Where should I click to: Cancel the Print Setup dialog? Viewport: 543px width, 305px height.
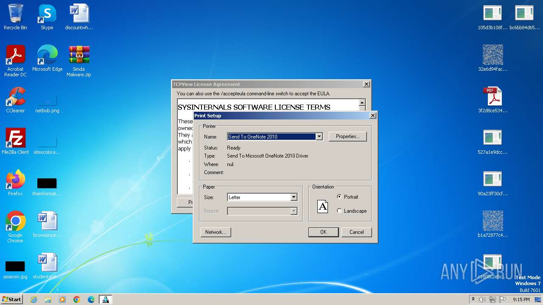coord(356,232)
